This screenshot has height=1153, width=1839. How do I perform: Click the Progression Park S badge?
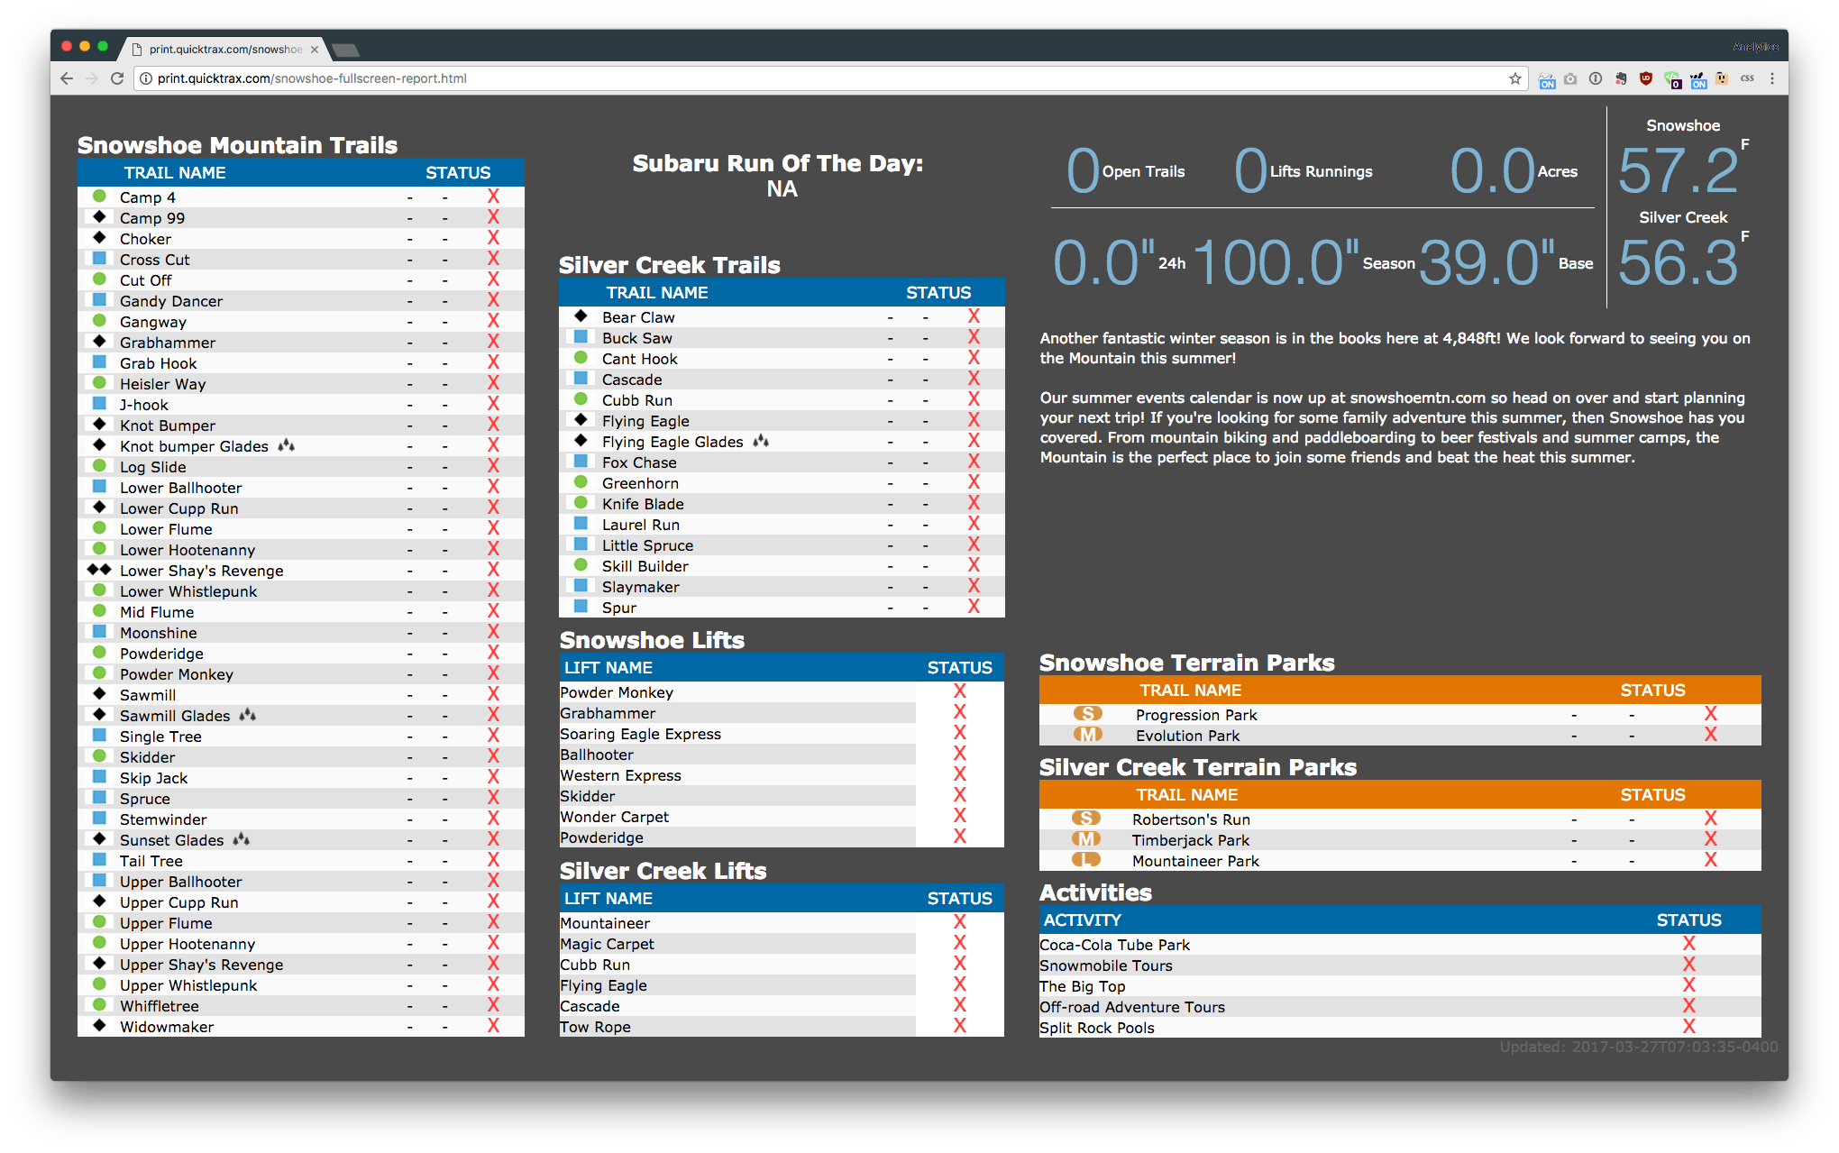(x=1088, y=714)
